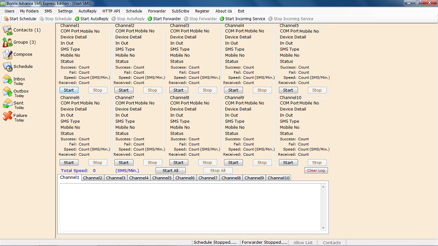Switch to Channel5 log tab
This screenshot has width=438, height=246.
click(x=162, y=178)
